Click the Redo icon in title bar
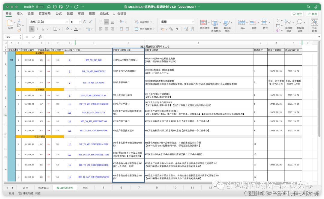The height and width of the screenshot is (199, 324). 76,7
